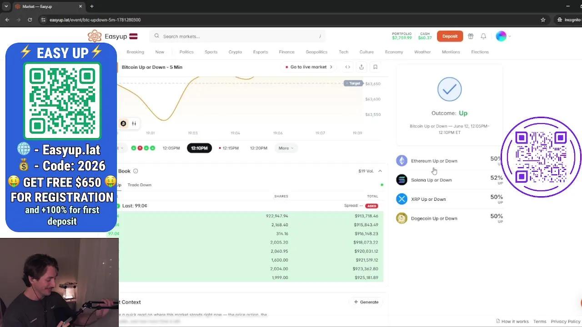The width and height of the screenshot is (582, 327).
Task: Click the Asks badge in order book
Action: click(x=371, y=206)
